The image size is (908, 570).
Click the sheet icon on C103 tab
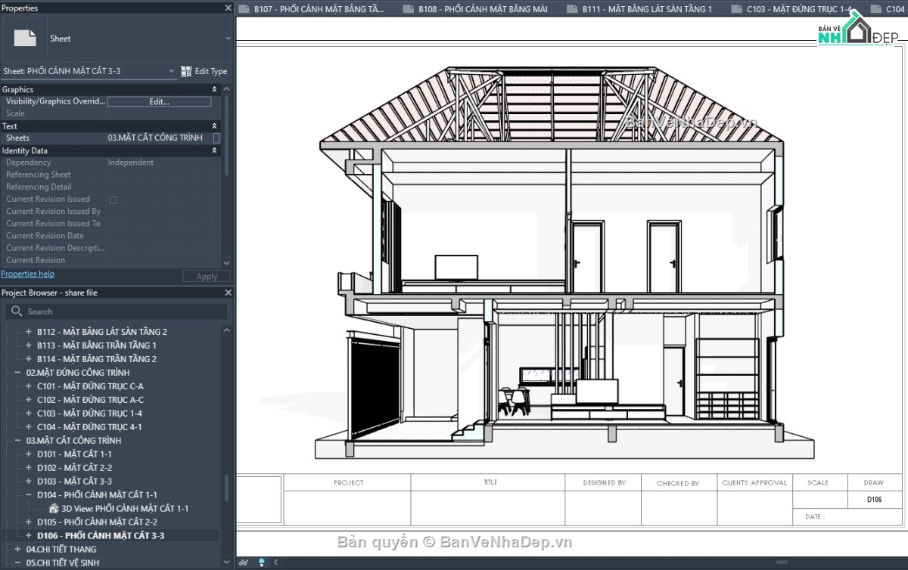tap(735, 9)
